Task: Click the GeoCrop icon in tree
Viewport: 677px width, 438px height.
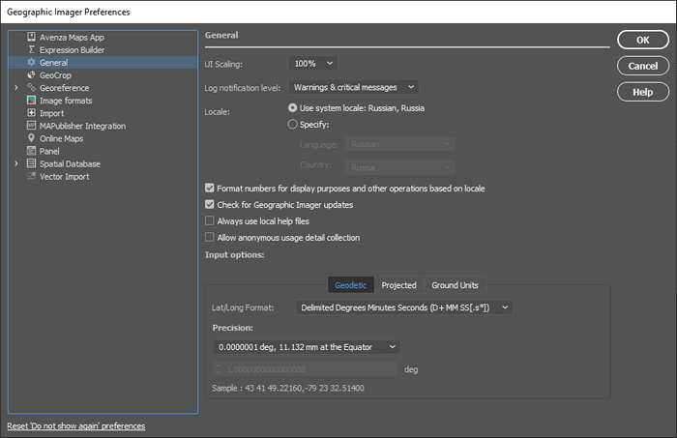Action: click(x=32, y=74)
